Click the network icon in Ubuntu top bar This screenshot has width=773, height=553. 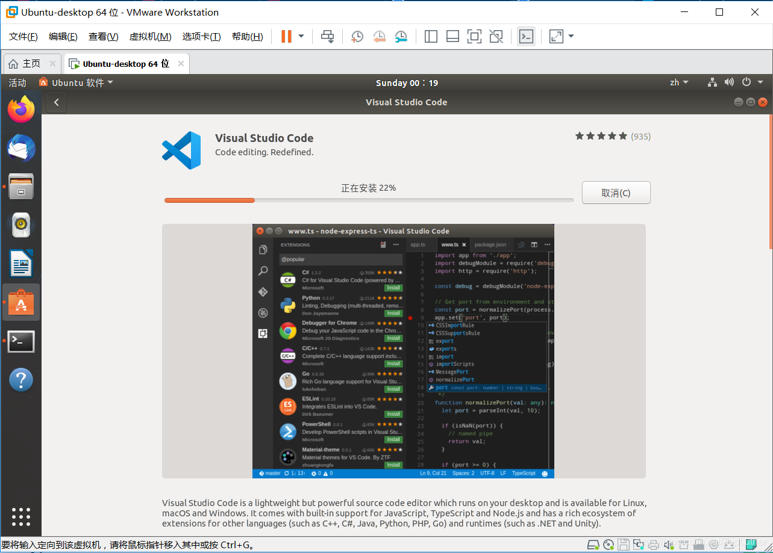point(712,82)
